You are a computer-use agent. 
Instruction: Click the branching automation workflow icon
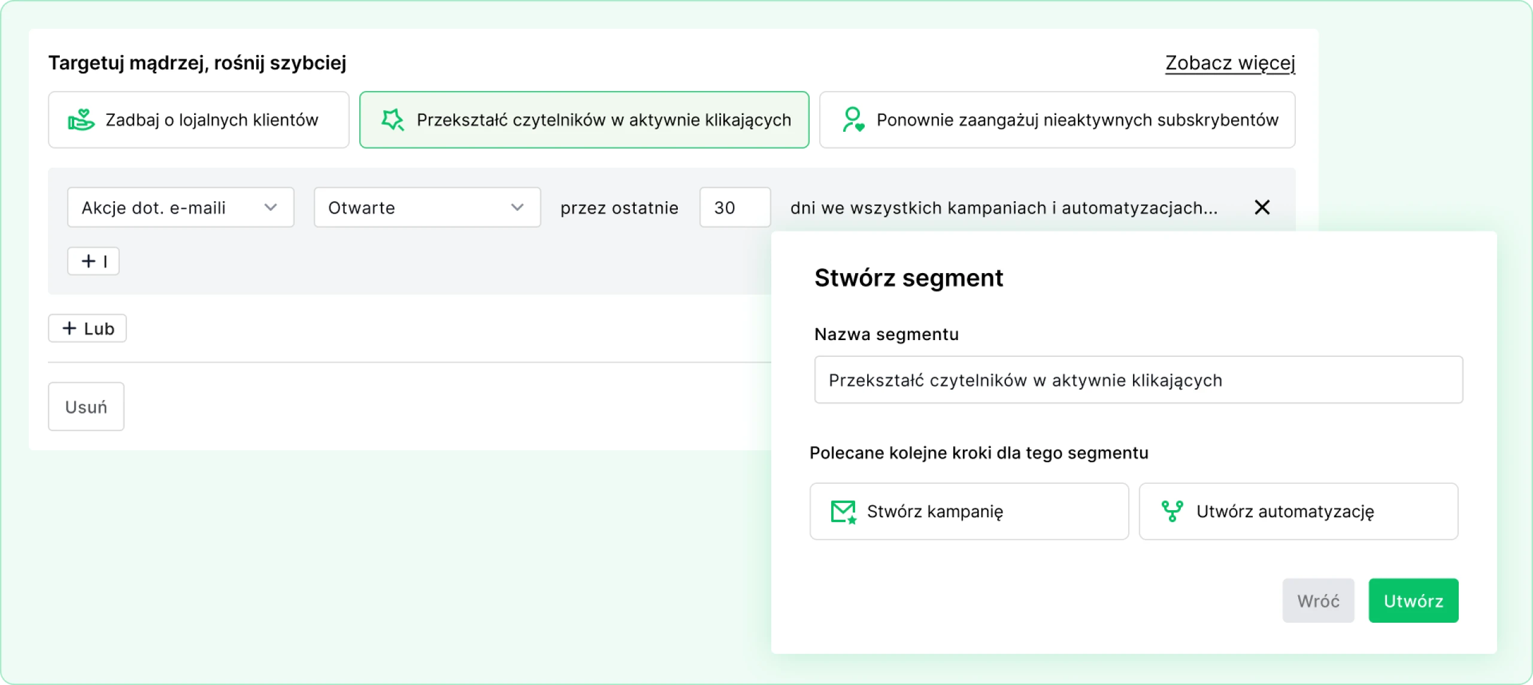(x=1172, y=511)
